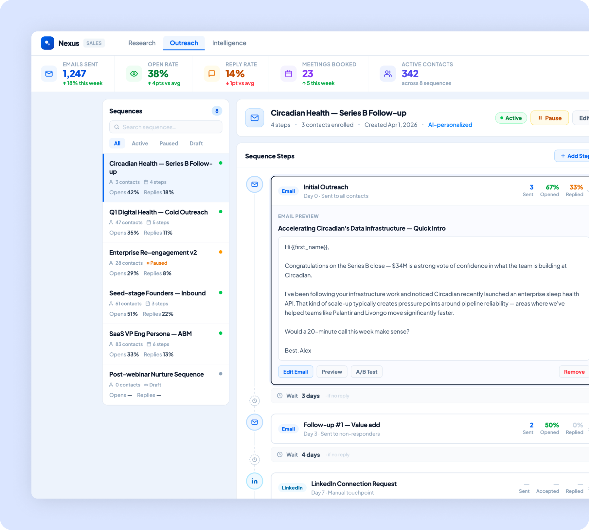Open the Outreach tab
This screenshot has width=589, height=530.
[x=184, y=43]
